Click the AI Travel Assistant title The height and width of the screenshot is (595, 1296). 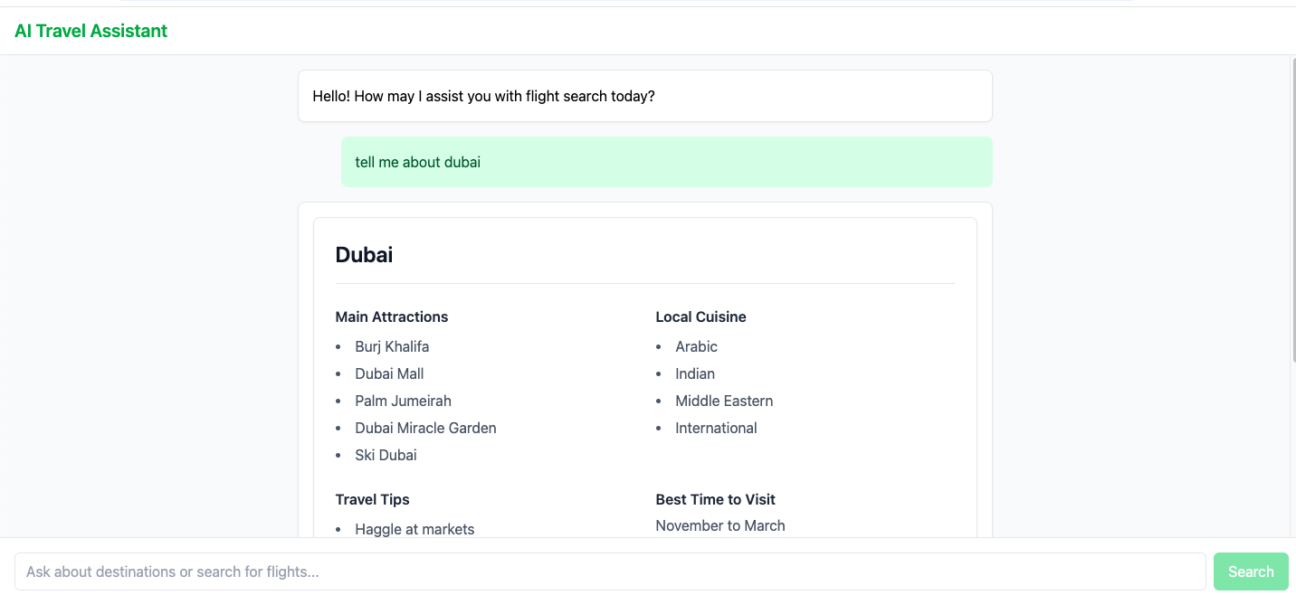[x=91, y=31]
